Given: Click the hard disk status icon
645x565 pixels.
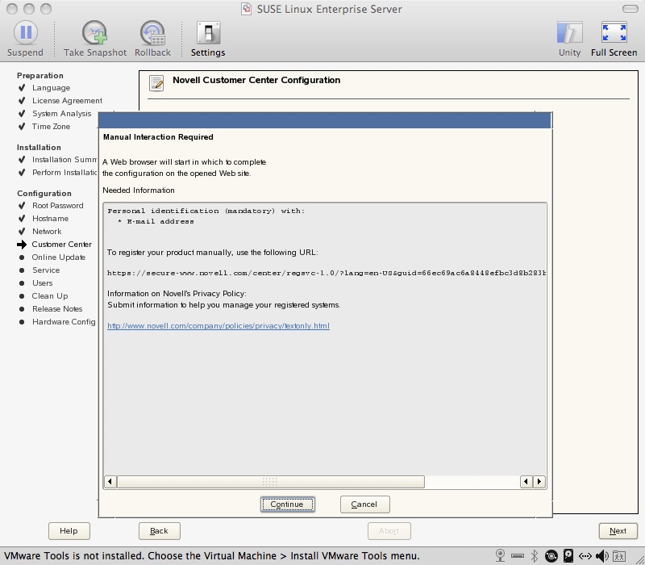Looking at the screenshot, I should click(x=568, y=556).
